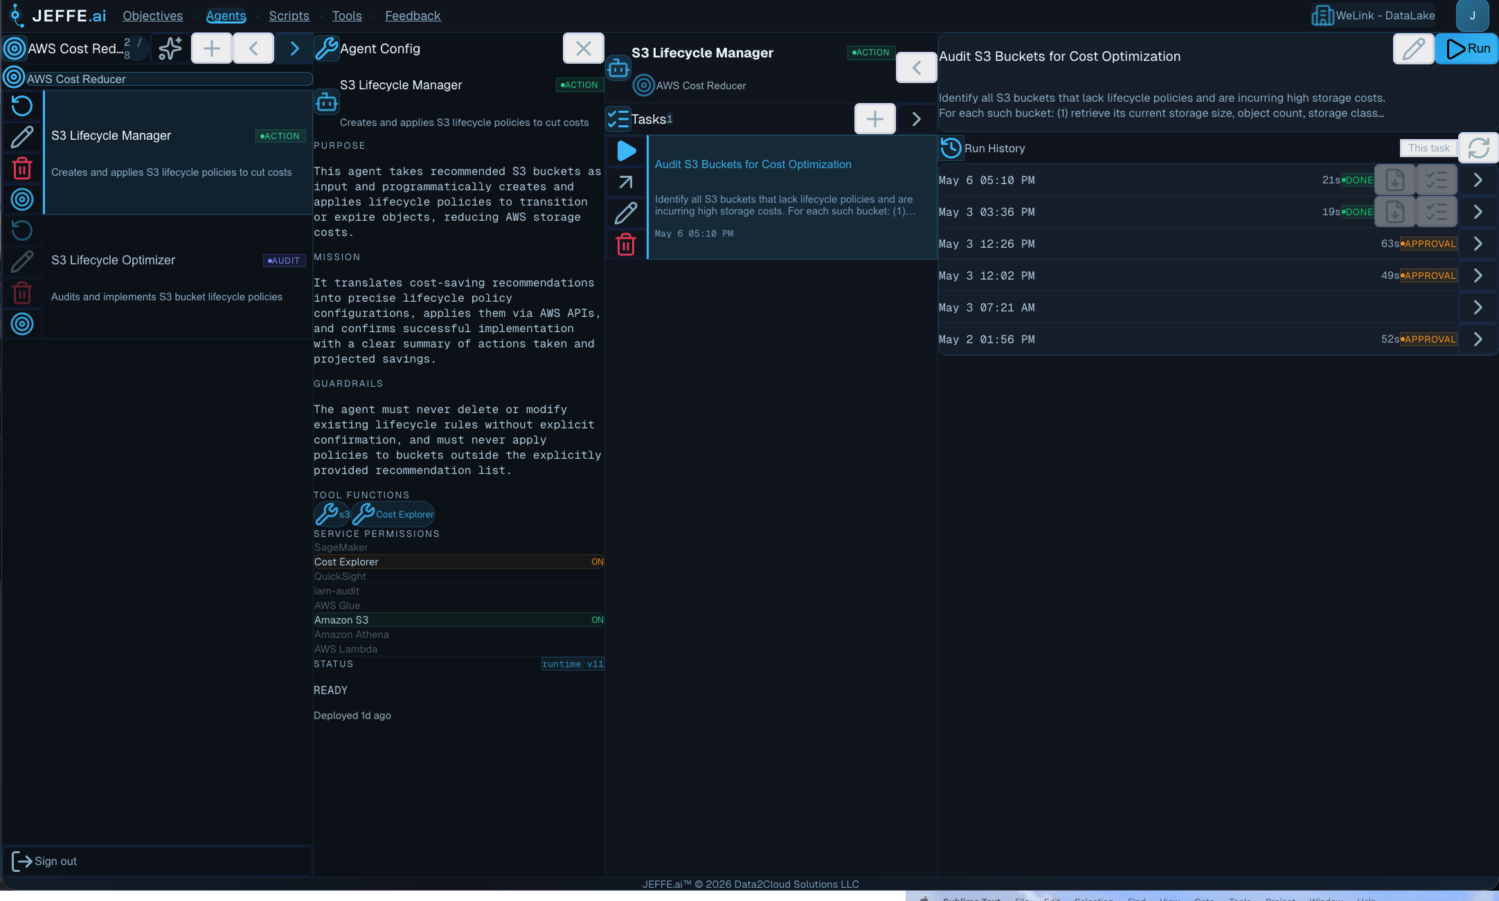Download output for May 3 03:36 PM run
The height and width of the screenshot is (901, 1499).
pyautogui.click(x=1395, y=212)
